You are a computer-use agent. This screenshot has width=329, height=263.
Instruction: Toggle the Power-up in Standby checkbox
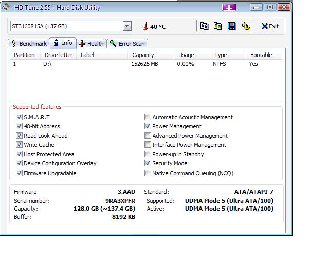[148, 154]
